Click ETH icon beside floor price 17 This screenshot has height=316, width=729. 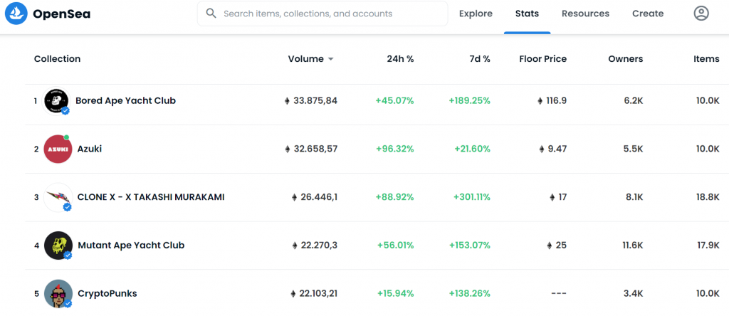(552, 198)
